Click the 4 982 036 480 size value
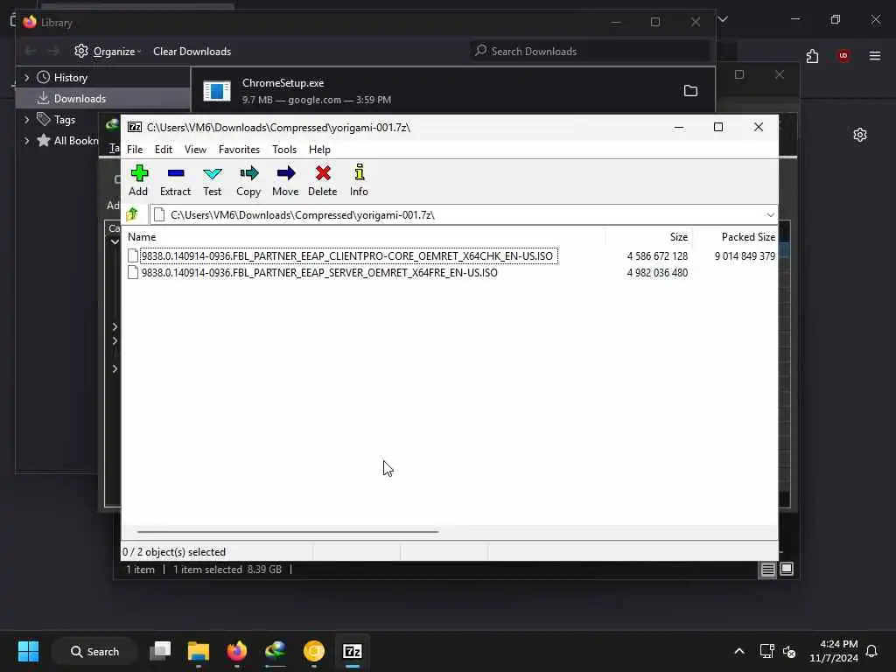The height and width of the screenshot is (672, 896). tap(657, 273)
